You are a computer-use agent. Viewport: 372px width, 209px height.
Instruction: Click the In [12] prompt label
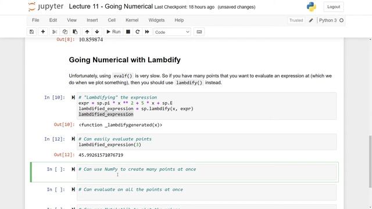tap(55, 139)
